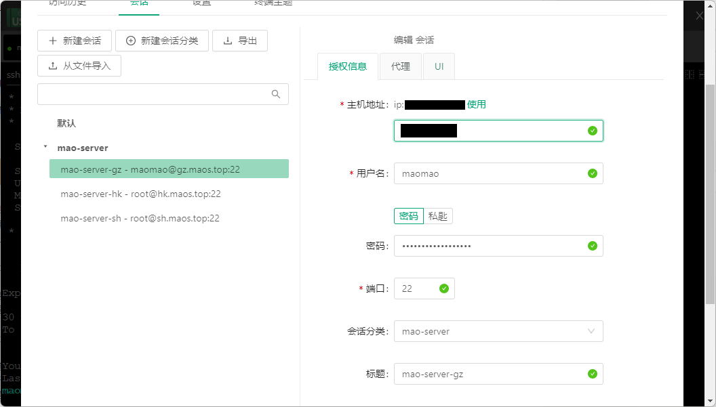Collapse the mao-server tree group
The height and width of the screenshot is (407, 716).
coord(45,147)
